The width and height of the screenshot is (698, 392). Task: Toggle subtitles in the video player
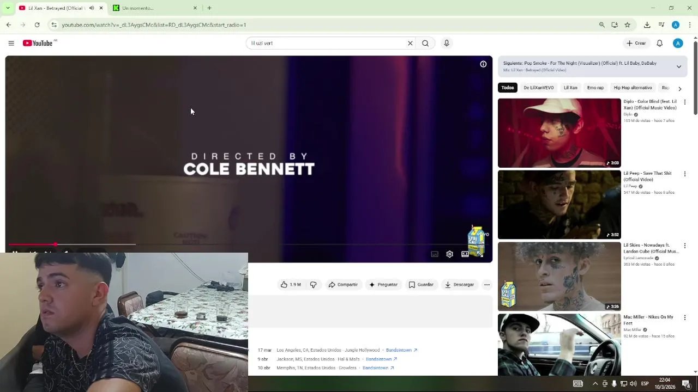point(435,254)
